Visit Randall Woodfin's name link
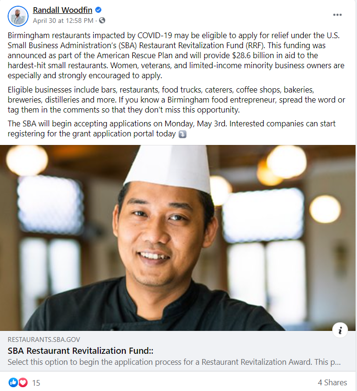The height and width of the screenshot is (391, 357). (x=62, y=10)
